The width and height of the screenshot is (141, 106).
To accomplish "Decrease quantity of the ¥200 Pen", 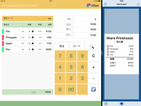I will click(x=23, y=49).
